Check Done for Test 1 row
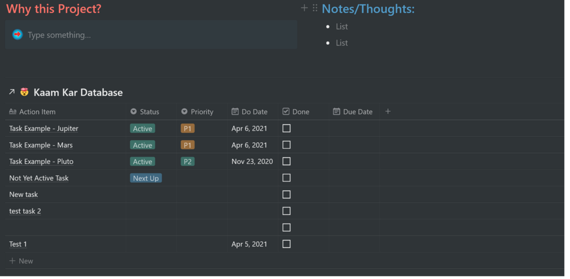 click(286, 244)
